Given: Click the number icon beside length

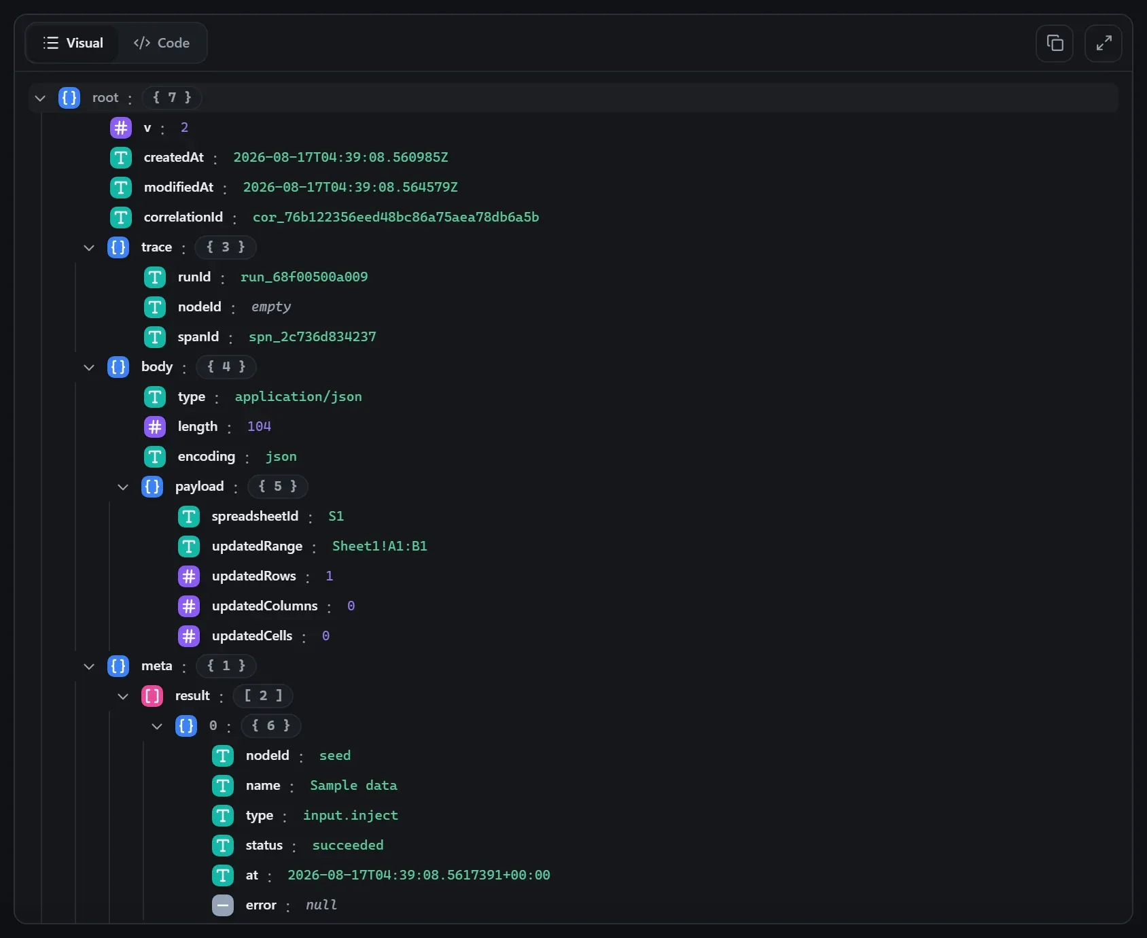Looking at the screenshot, I should click(155, 427).
